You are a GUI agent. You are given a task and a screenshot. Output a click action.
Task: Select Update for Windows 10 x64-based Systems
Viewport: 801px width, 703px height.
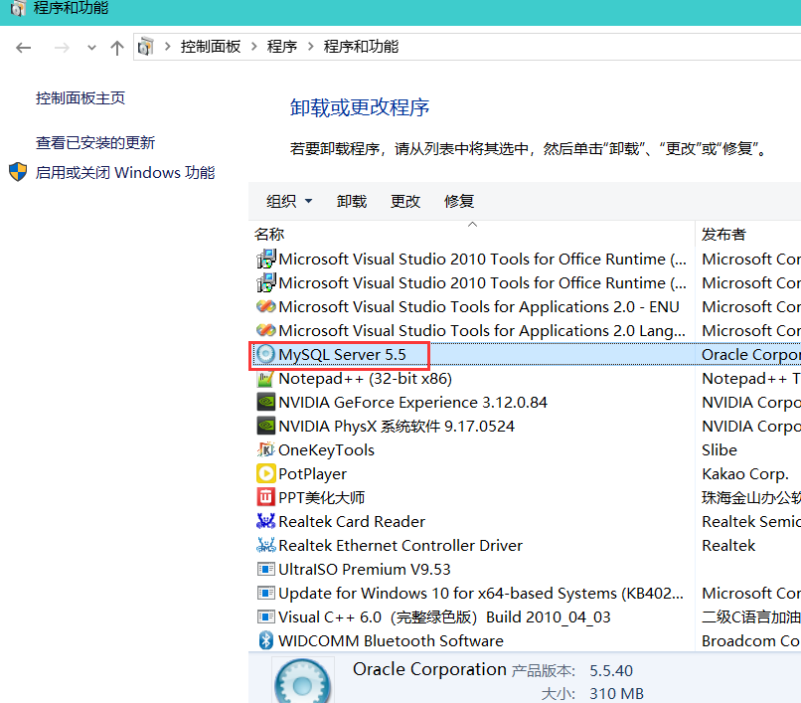[481, 593]
